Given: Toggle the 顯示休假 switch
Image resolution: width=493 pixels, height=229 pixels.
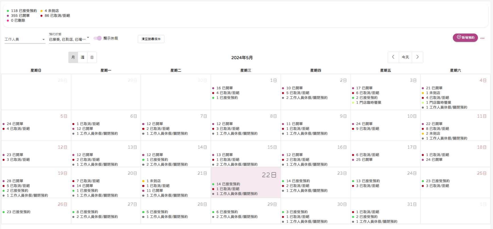Looking at the screenshot, I should coord(98,38).
